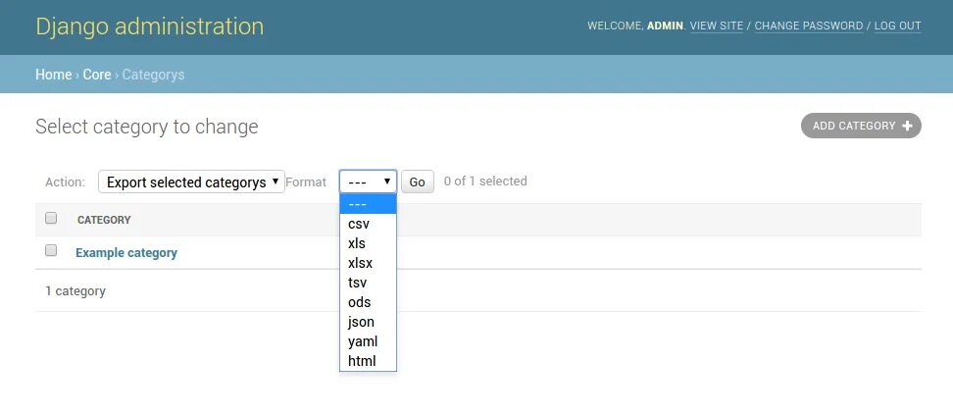Click the '0 of 1 selected' text
953x415 pixels.
(x=485, y=181)
